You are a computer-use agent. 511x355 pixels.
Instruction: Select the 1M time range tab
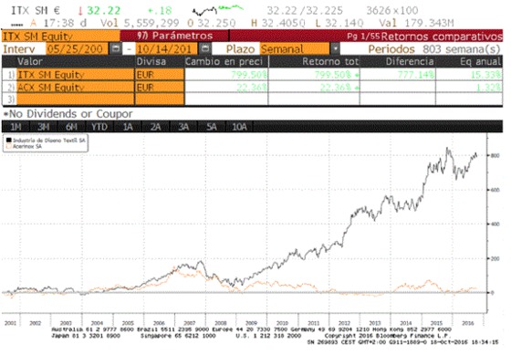(16, 127)
